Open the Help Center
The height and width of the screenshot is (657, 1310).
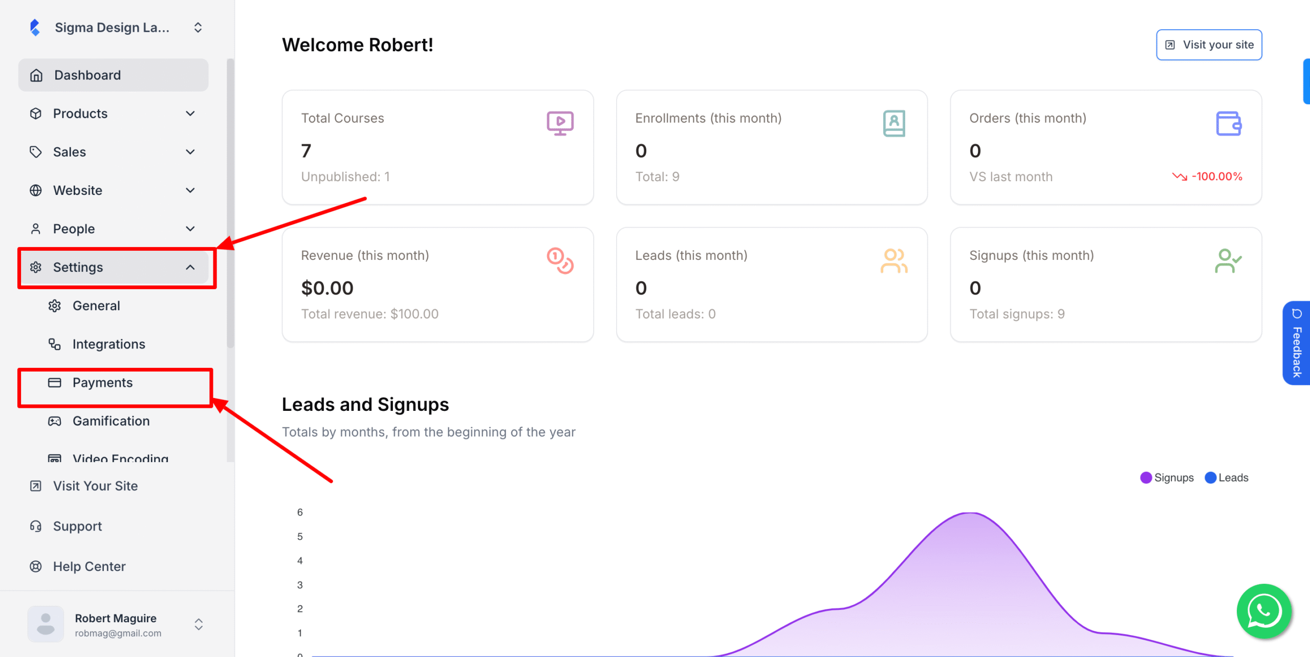[x=89, y=566]
